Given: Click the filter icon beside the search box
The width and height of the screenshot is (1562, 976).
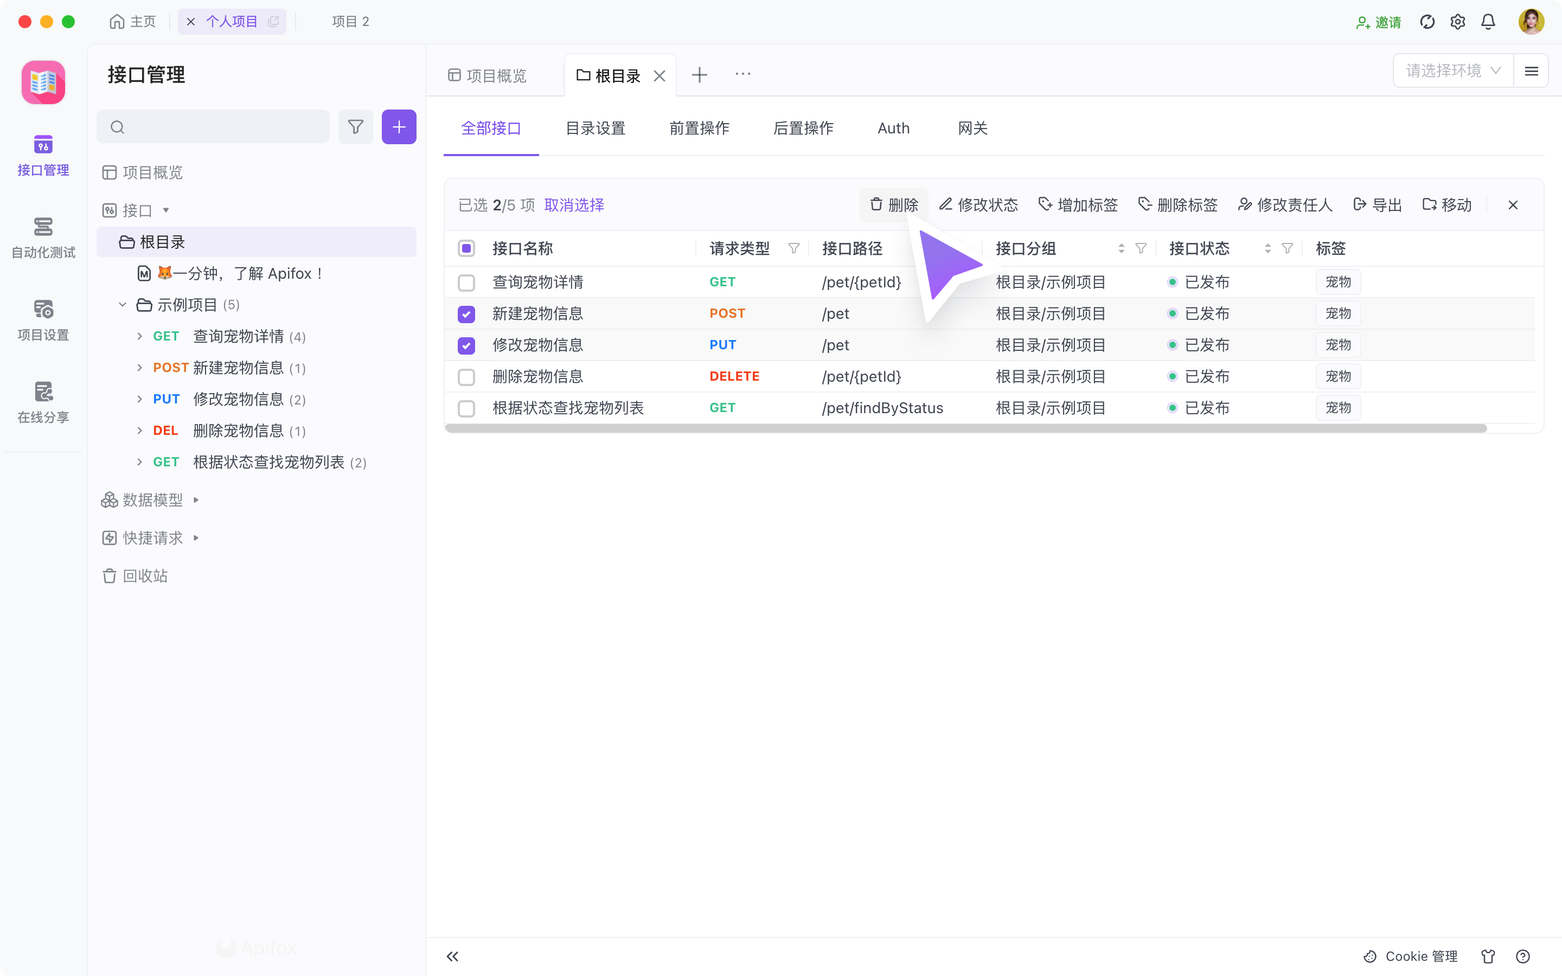Looking at the screenshot, I should 356,126.
